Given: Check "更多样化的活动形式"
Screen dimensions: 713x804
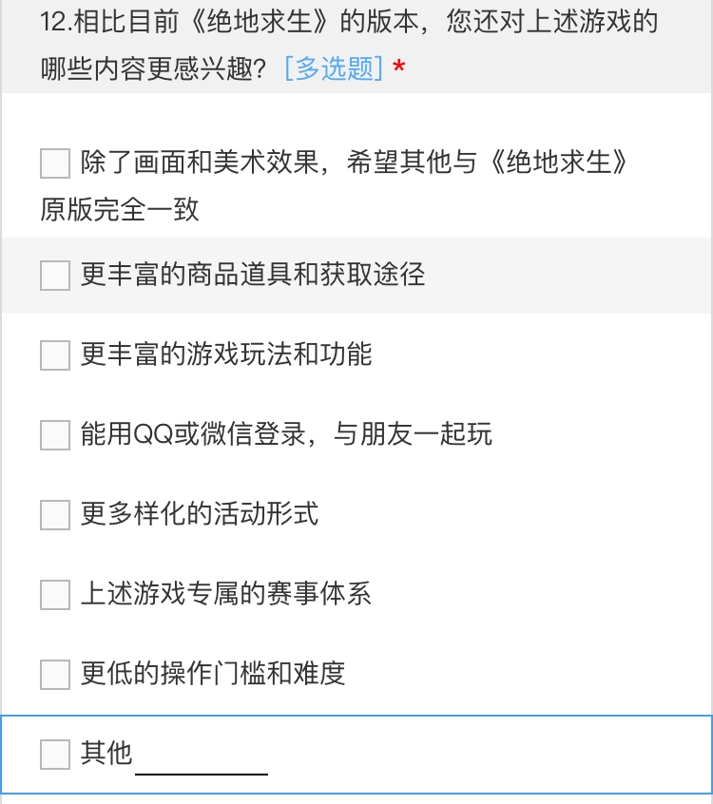Looking at the screenshot, I should pos(54,515).
